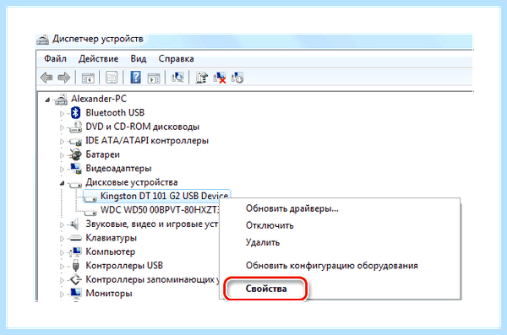Click the disable device icon with down arrow

237,78
